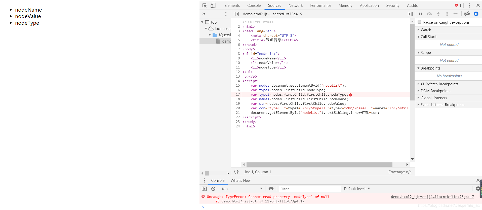Toggle pause on exceptions button
This screenshot has height=210, width=482.
click(x=476, y=14)
